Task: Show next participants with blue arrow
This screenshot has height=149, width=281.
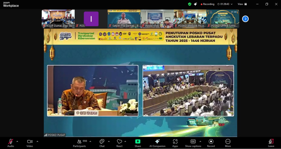Action: (245, 19)
